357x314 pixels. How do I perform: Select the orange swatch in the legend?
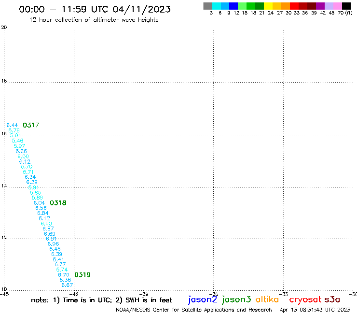[285, 6]
